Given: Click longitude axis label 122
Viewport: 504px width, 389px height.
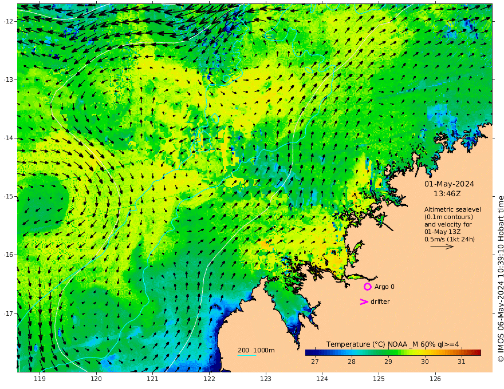Looking at the screenshot, I should [209, 379].
